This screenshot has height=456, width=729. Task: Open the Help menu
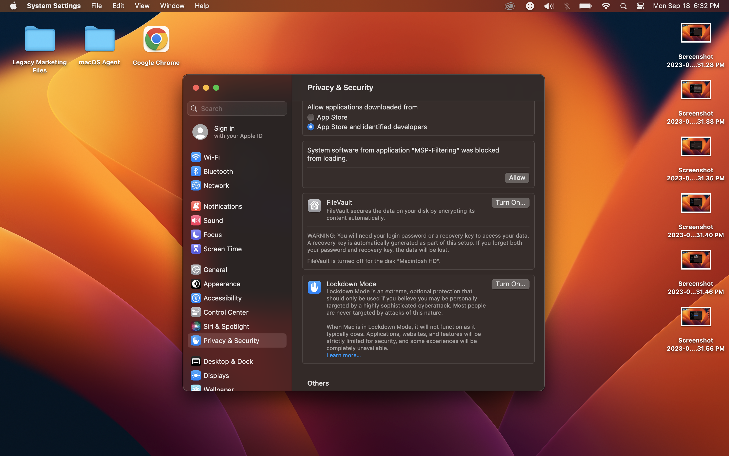pyautogui.click(x=201, y=6)
